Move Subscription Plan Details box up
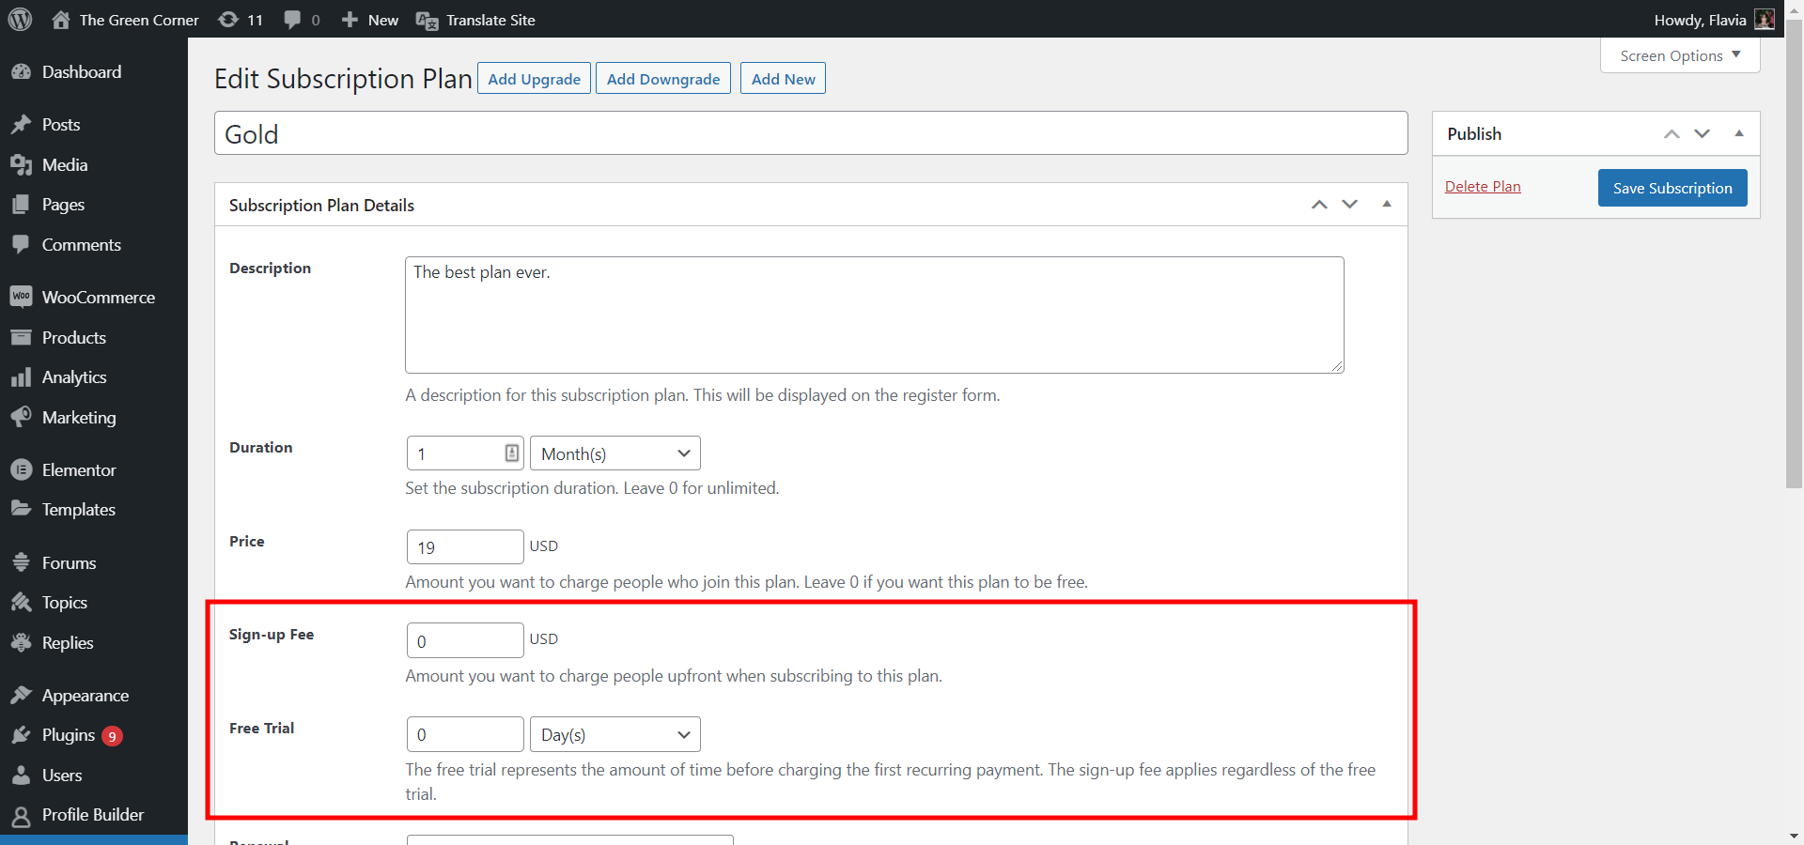This screenshot has height=845, width=1804. [1319, 204]
